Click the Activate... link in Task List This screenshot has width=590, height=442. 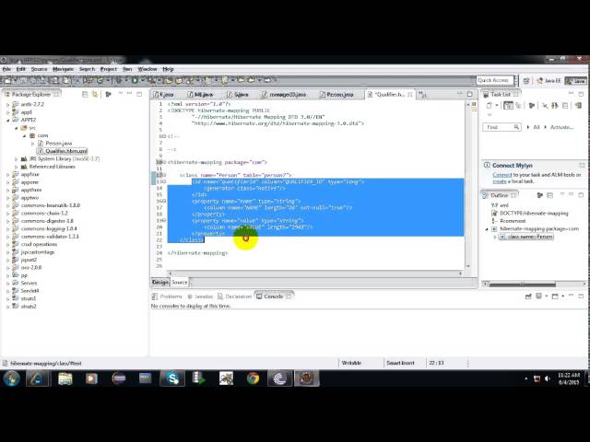(562, 127)
